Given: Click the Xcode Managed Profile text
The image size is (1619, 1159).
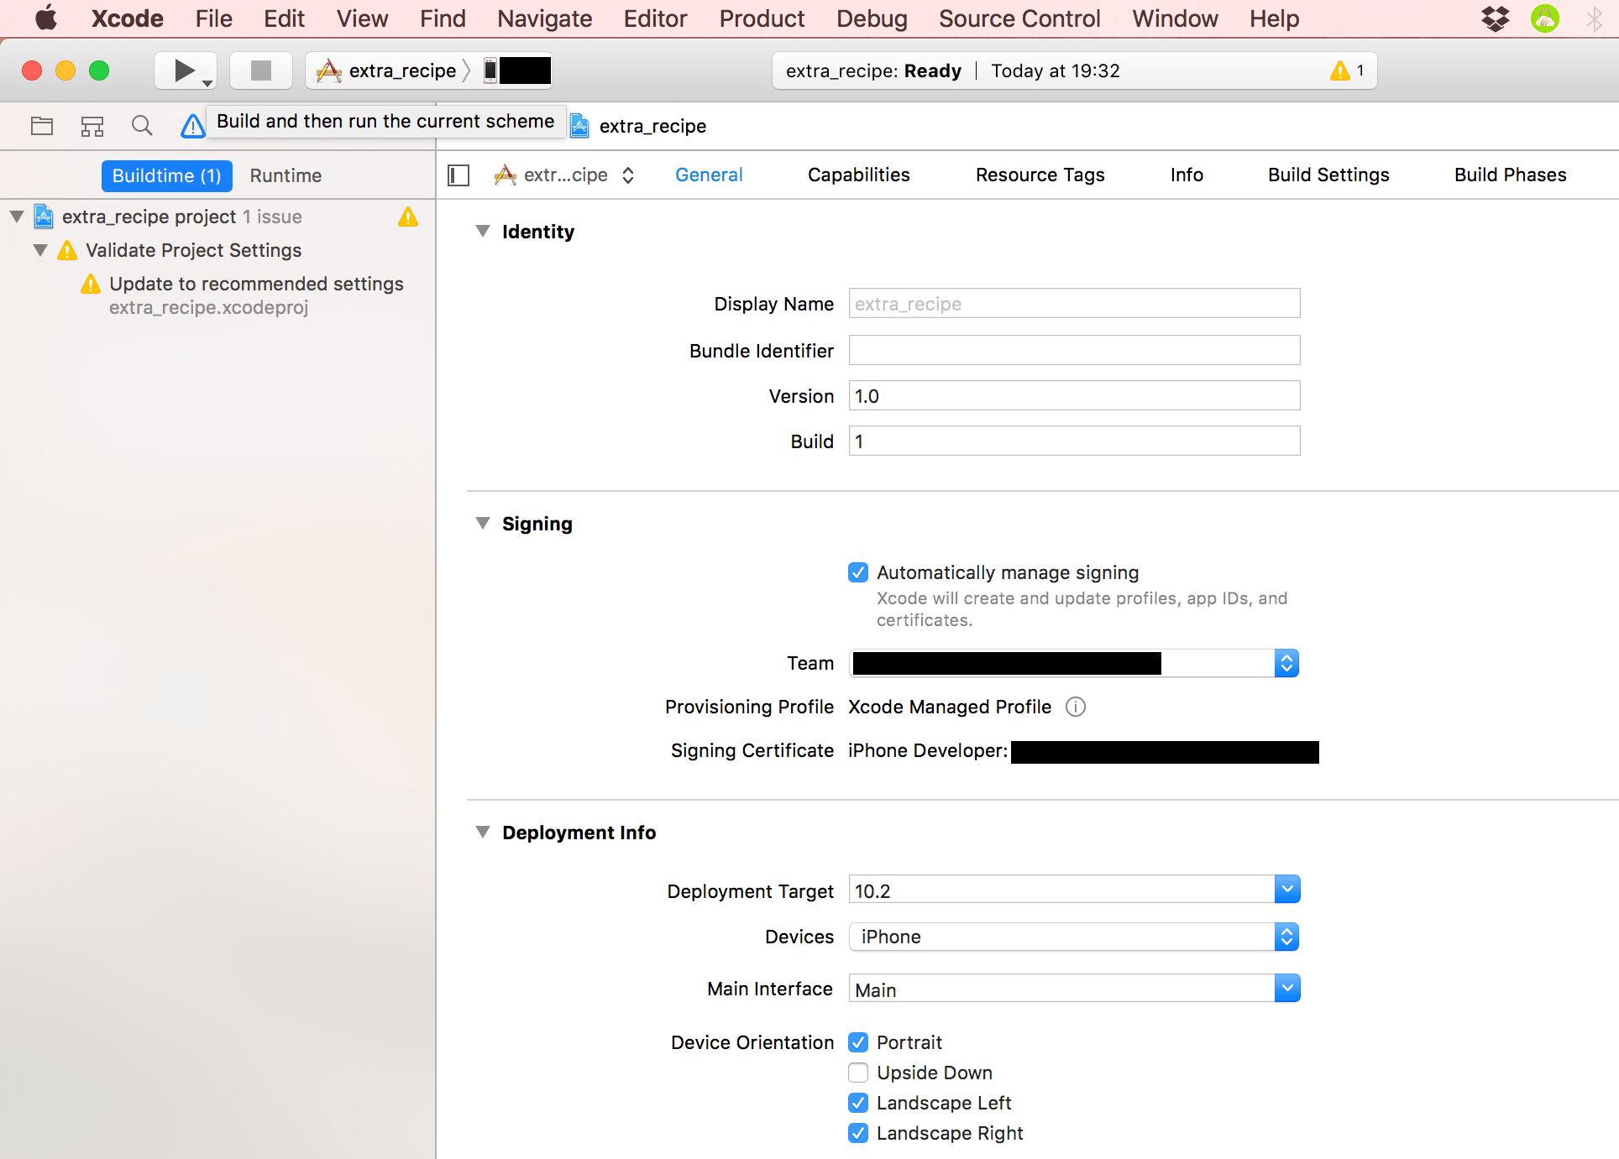Looking at the screenshot, I should tap(950, 707).
